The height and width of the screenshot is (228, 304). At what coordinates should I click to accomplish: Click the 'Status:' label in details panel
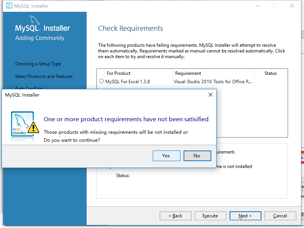pyautogui.click(x=123, y=176)
